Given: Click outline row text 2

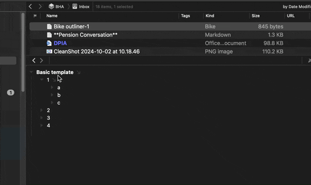Looking at the screenshot, I should pos(48,110).
